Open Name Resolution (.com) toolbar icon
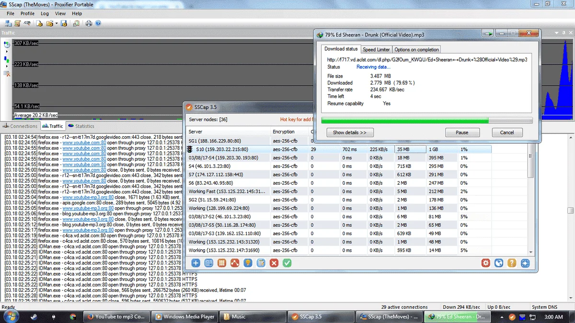 [27, 23]
